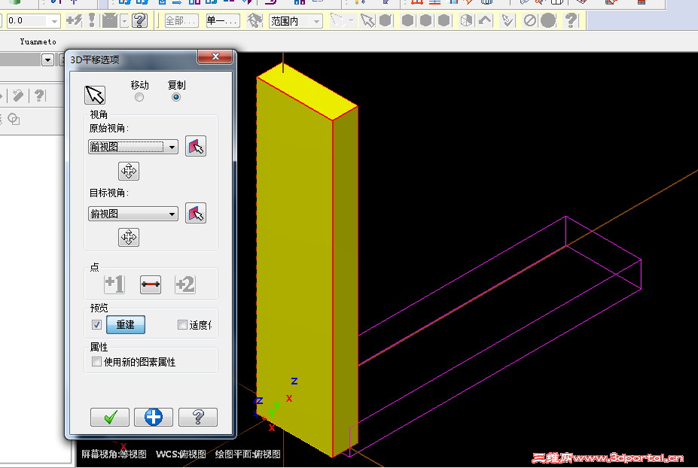Click the four-arrow icon below 原始视角
This screenshot has width=698, height=468.
pos(129,171)
